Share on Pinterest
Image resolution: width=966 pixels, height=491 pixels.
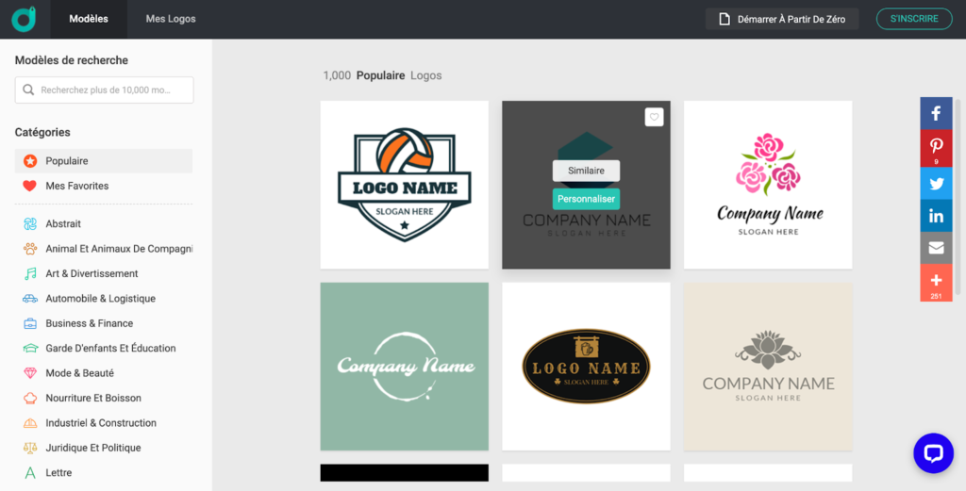click(936, 148)
